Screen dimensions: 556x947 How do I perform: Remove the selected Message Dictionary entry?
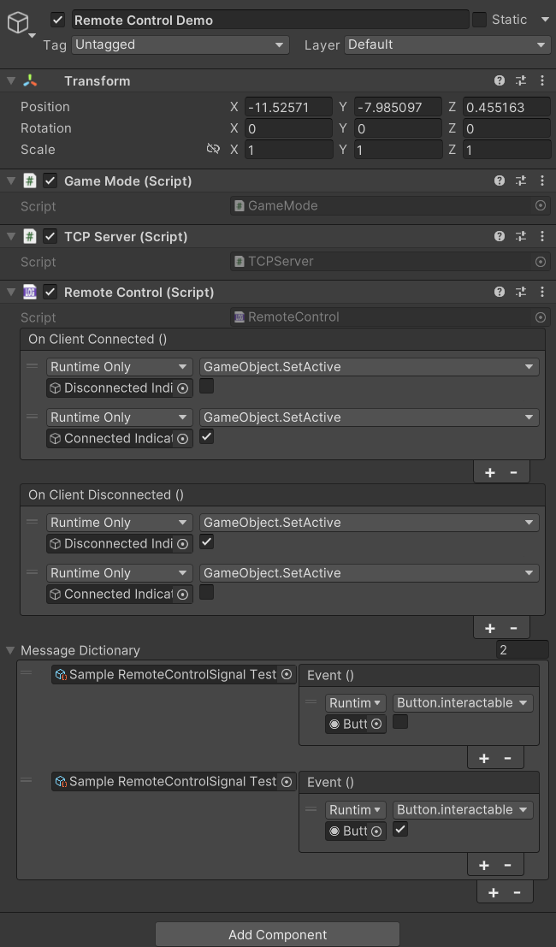tap(517, 892)
